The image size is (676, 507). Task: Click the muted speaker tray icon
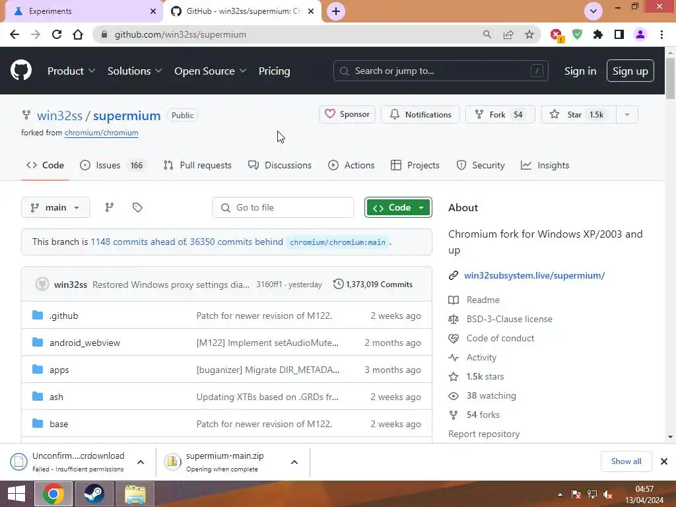point(608,494)
